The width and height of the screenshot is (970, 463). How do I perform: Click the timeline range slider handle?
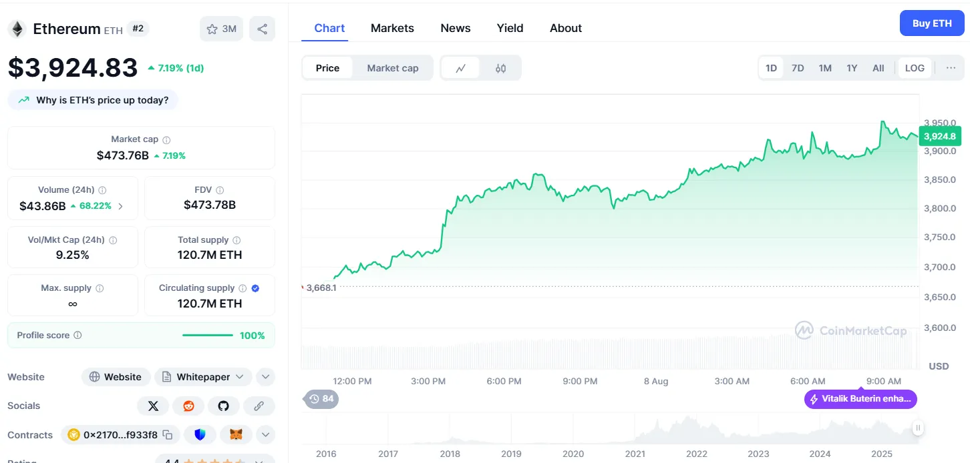point(918,428)
